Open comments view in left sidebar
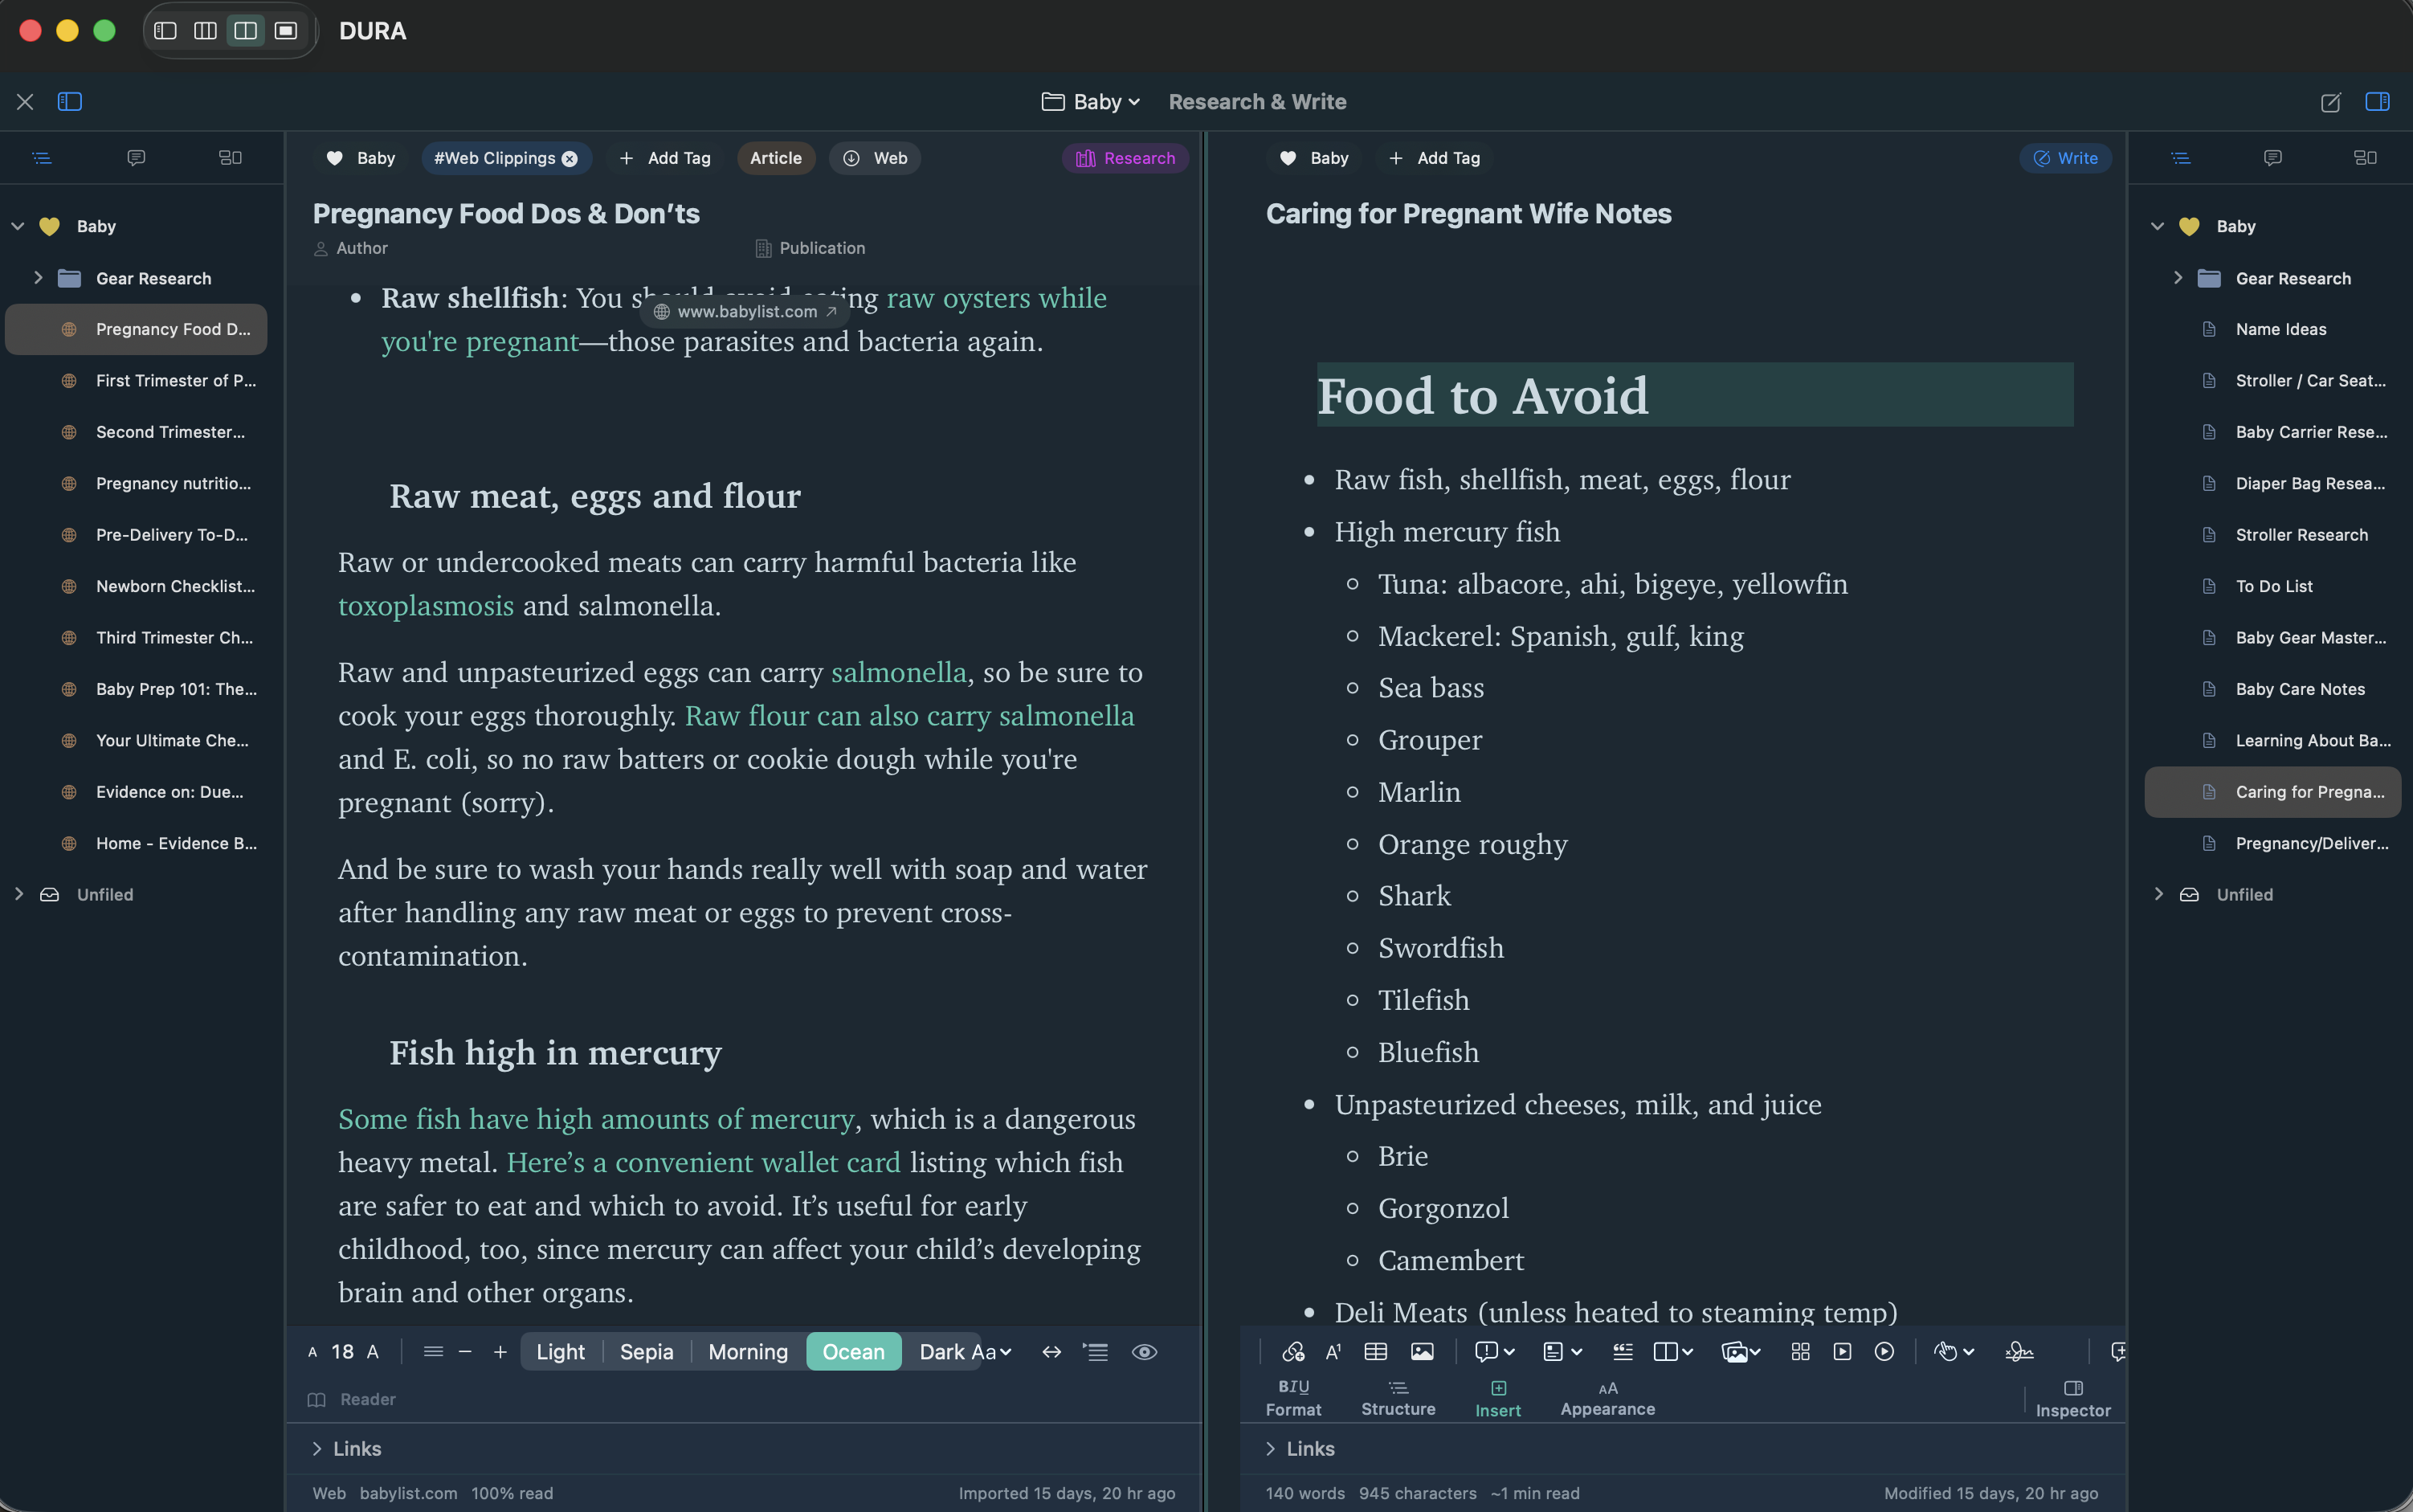 click(136, 158)
